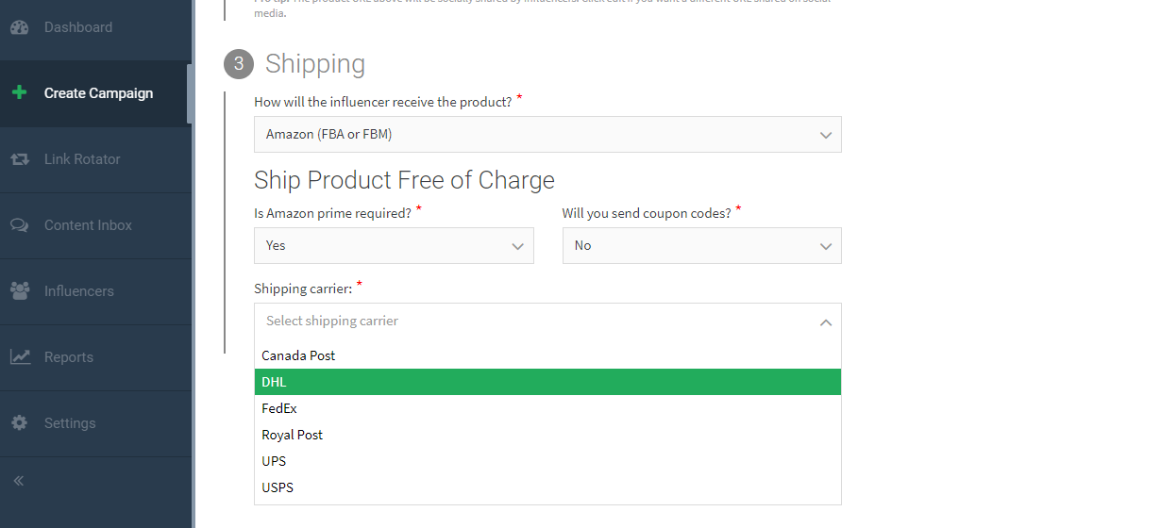Click the Reports chart icon

tap(19, 357)
